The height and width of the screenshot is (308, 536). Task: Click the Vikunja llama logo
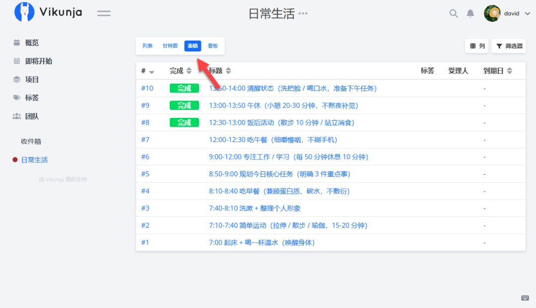coord(24,12)
